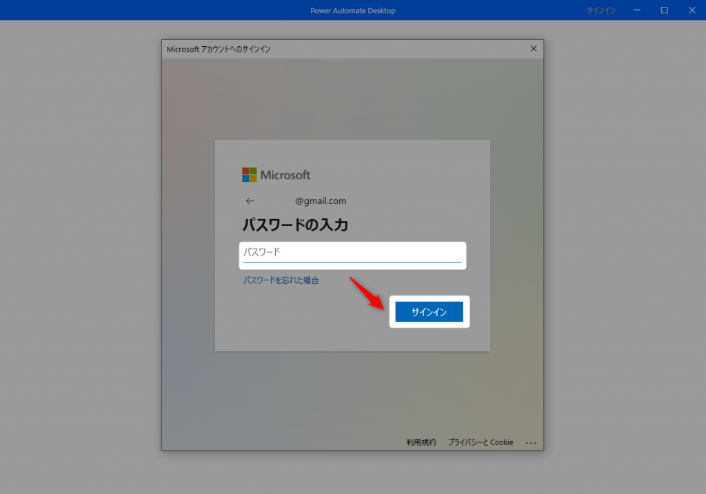Click the パスワードの入力 heading
Screen dimensions: 706x494
click(295, 225)
